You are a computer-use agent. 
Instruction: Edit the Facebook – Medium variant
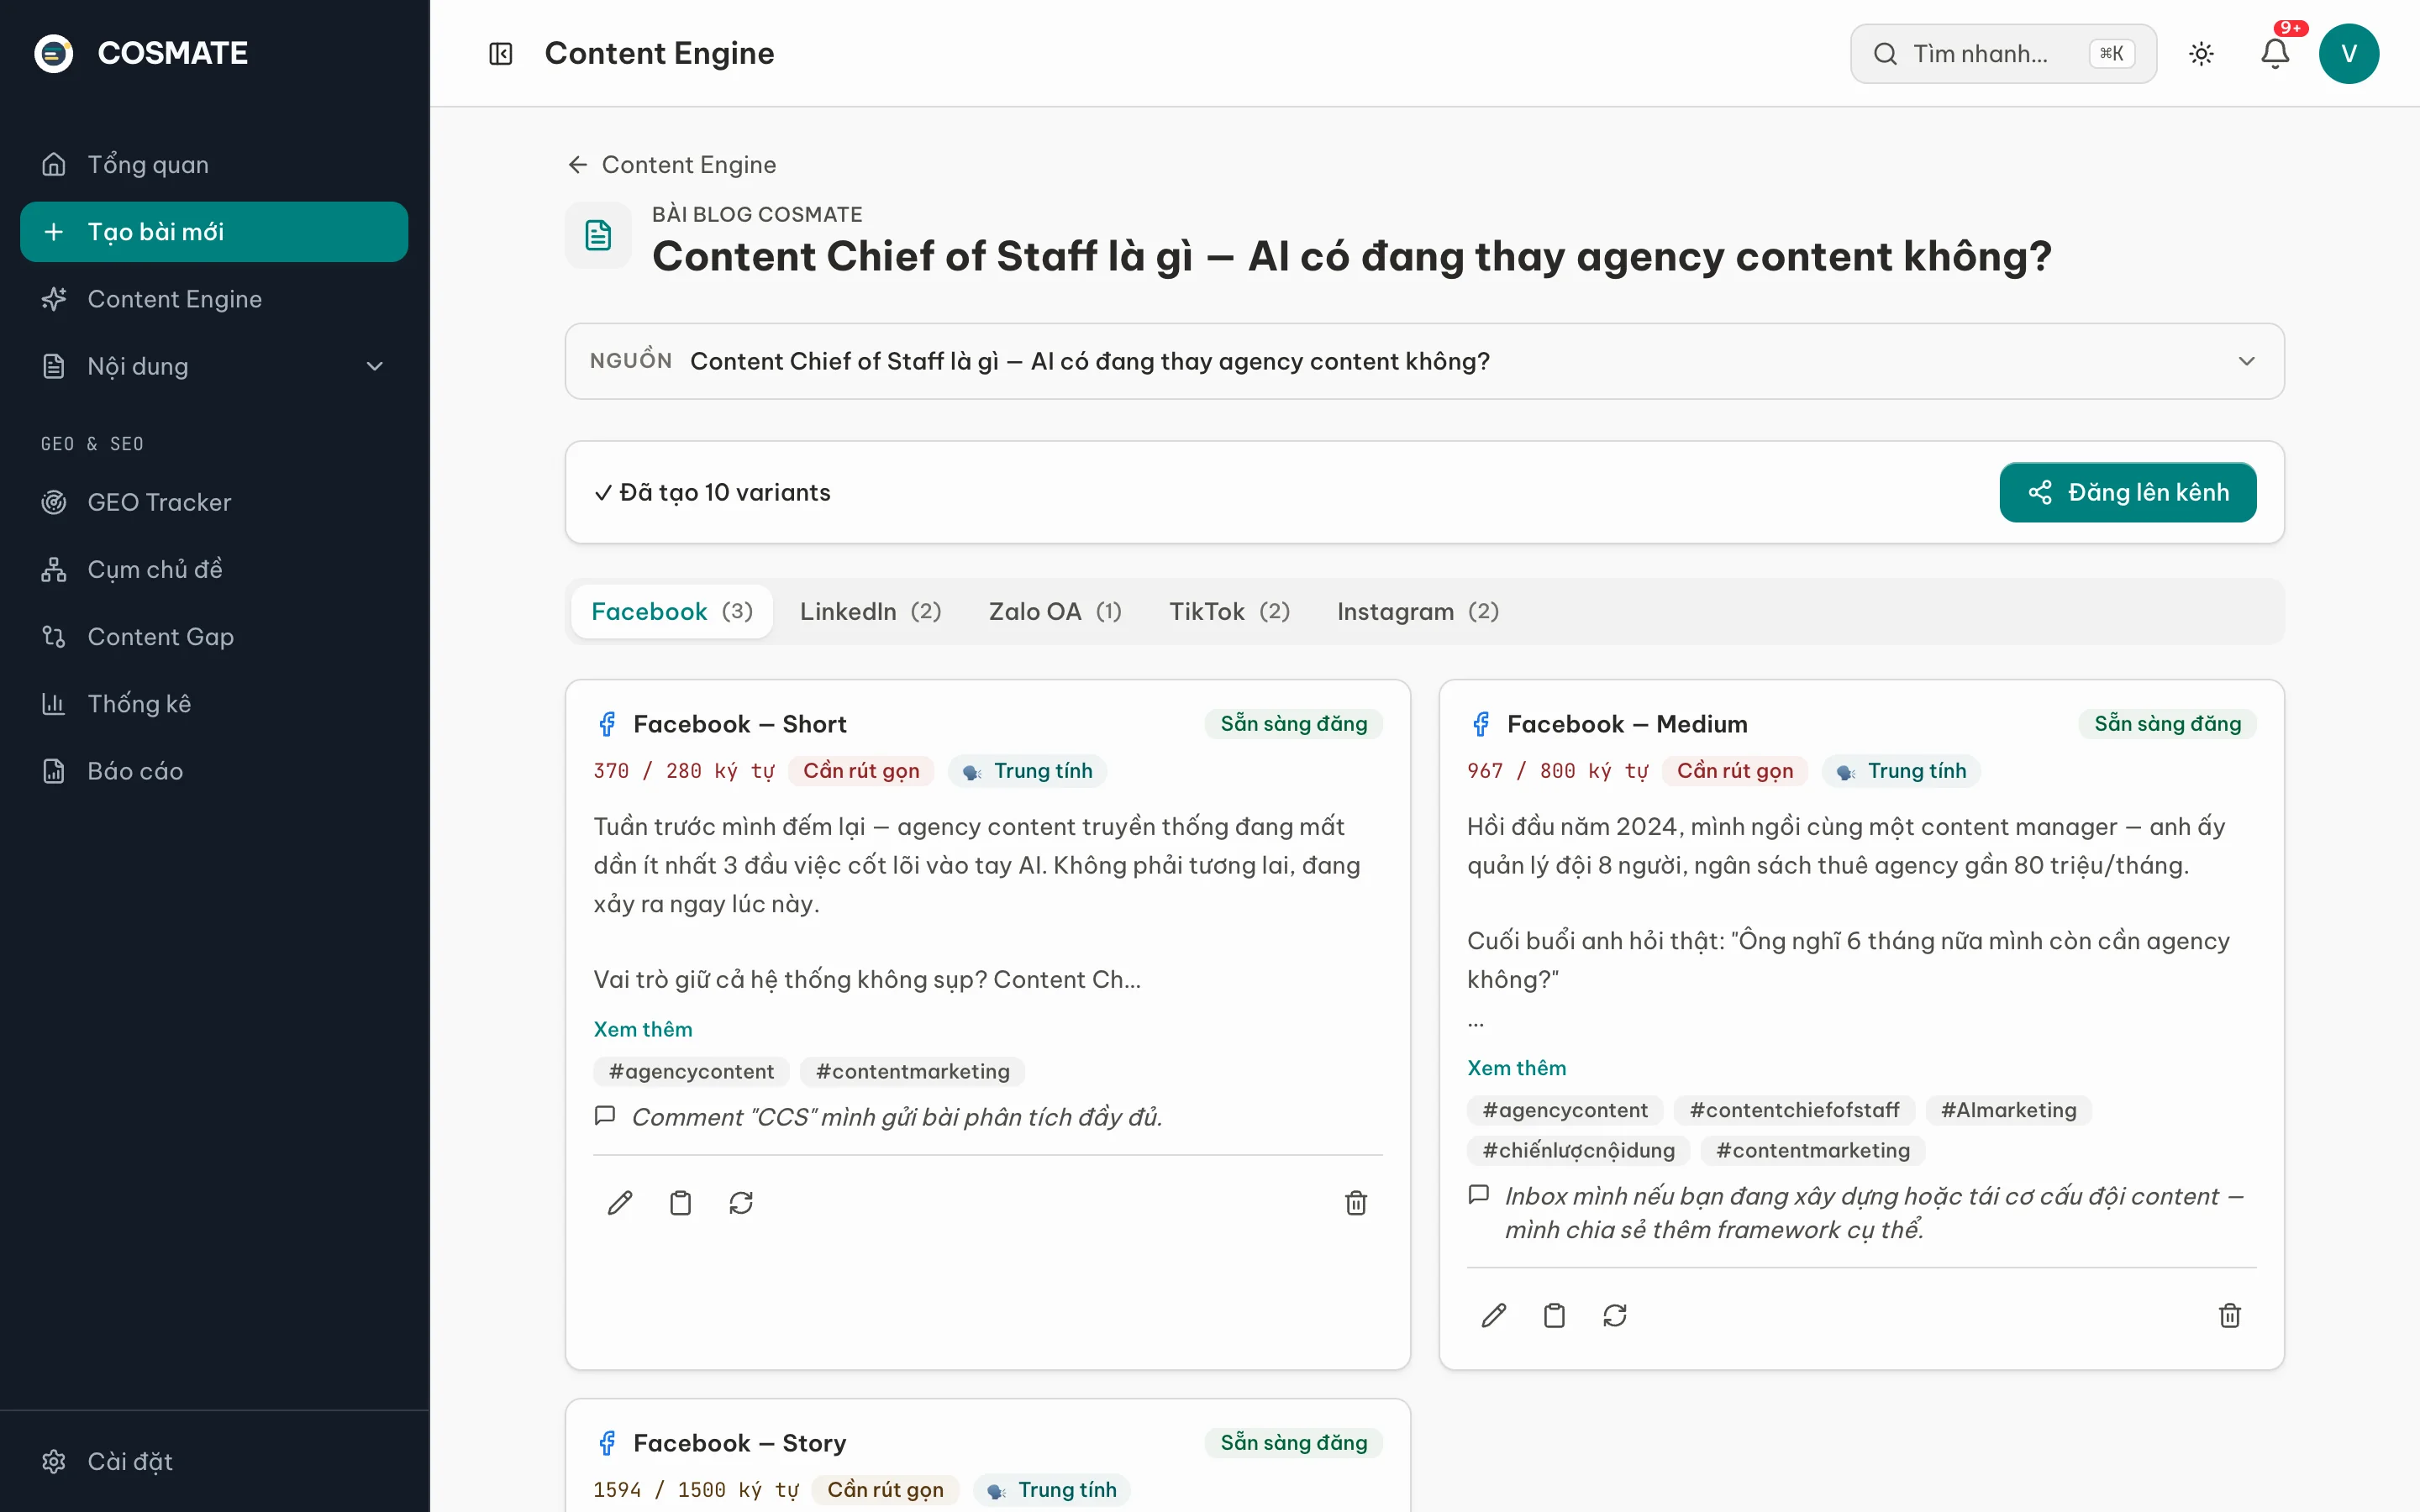1494,1315
